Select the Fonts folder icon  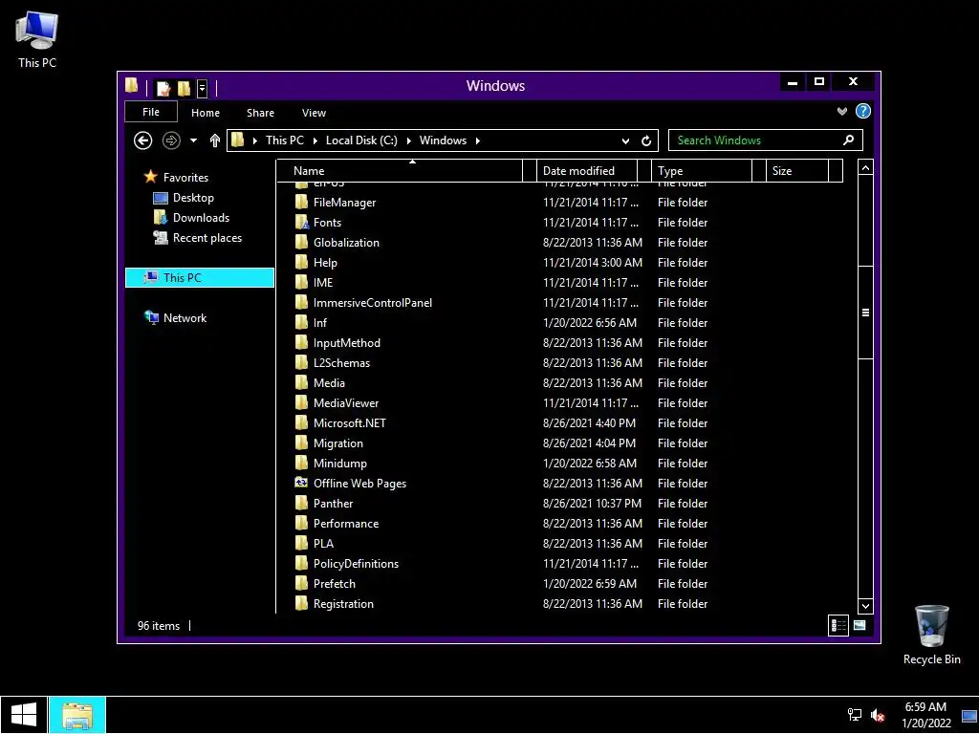(301, 222)
